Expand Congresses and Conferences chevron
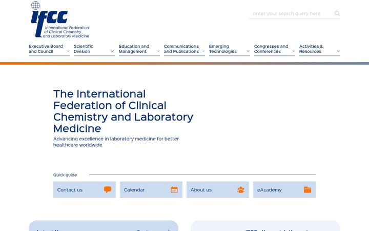The image size is (369, 231). (294, 51)
